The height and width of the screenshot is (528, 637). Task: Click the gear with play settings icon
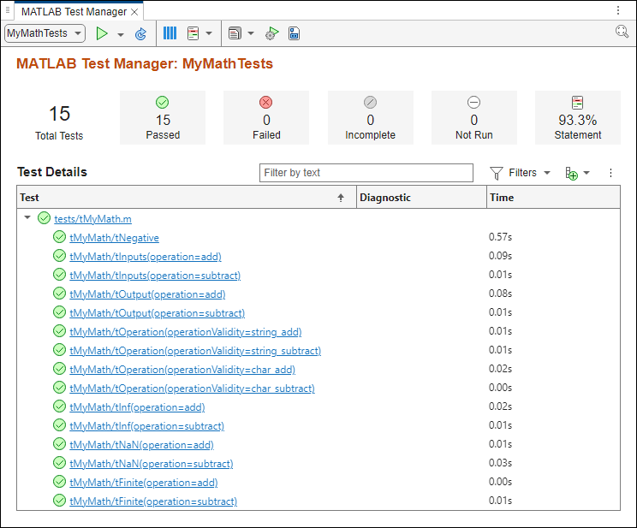tap(271, 33)
